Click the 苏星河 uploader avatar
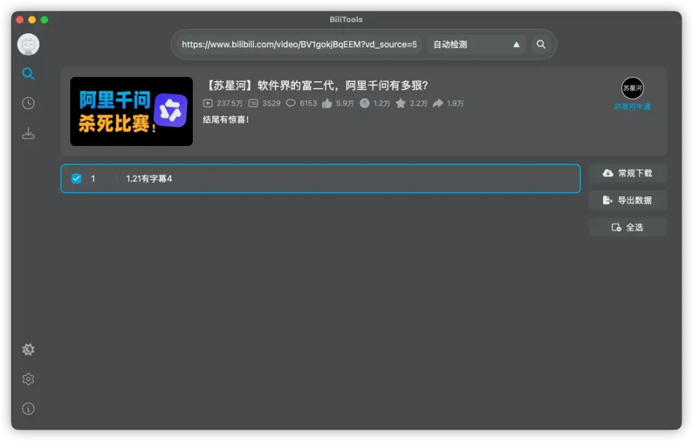 [x=632, y=88]
